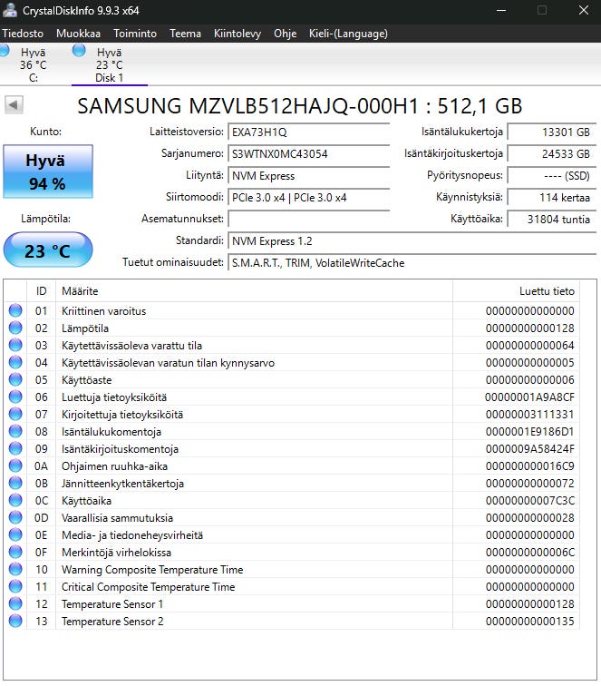Click the Luettu tieto column header
This screenshot has height=686, width=601.
516,291
